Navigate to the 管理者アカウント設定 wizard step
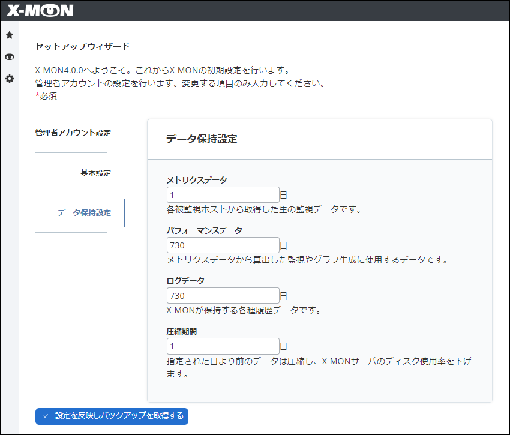Viewport: 510px width, 435px height. click(72, 133)
